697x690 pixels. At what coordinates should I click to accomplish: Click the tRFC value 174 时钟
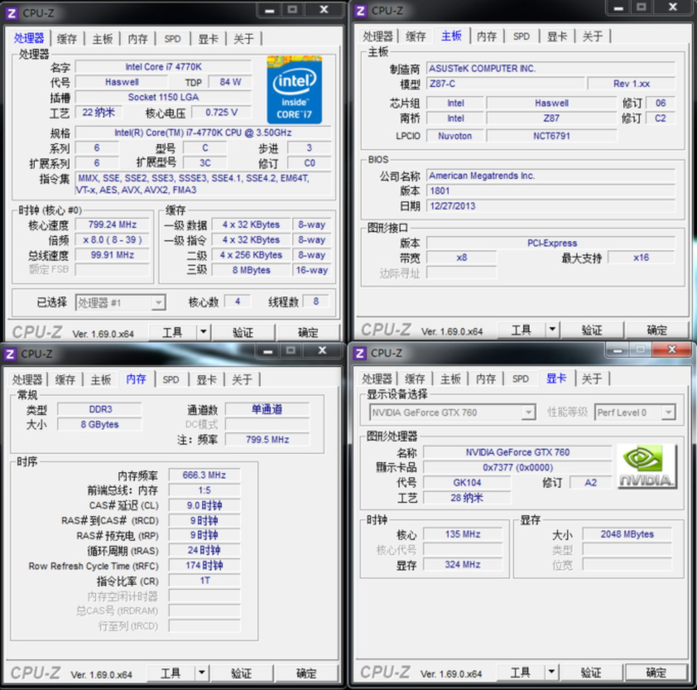[x=204, y=565]
